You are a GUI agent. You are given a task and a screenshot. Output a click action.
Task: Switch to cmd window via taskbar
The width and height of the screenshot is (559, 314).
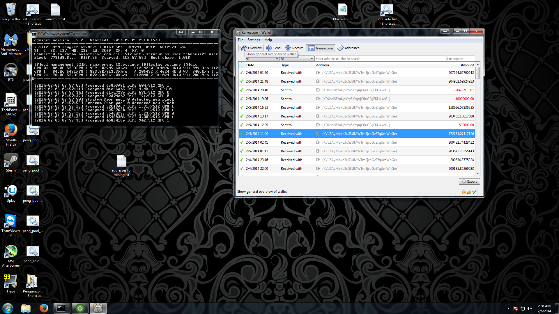pos(61,308)
